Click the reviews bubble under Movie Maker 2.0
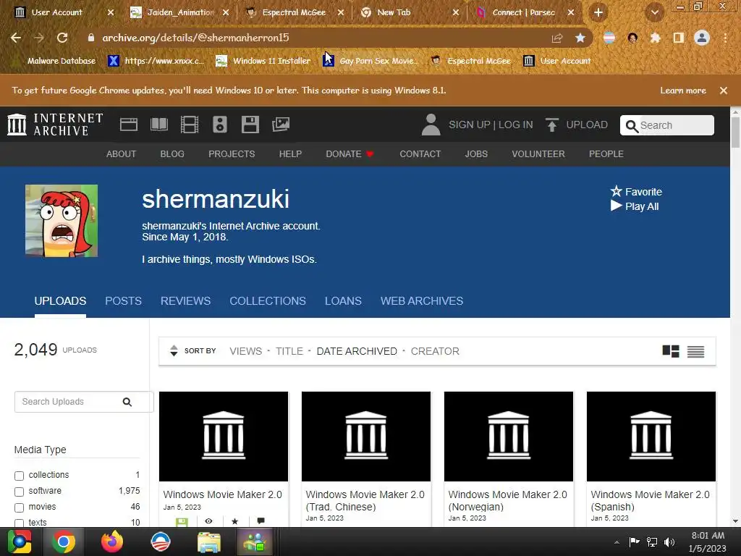The image size is (741, 556). (261, 521)
